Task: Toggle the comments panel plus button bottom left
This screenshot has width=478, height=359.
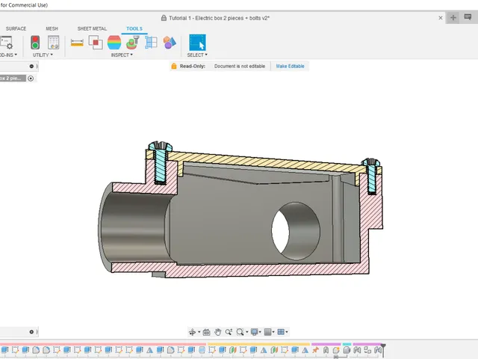Action: [31, 332]
